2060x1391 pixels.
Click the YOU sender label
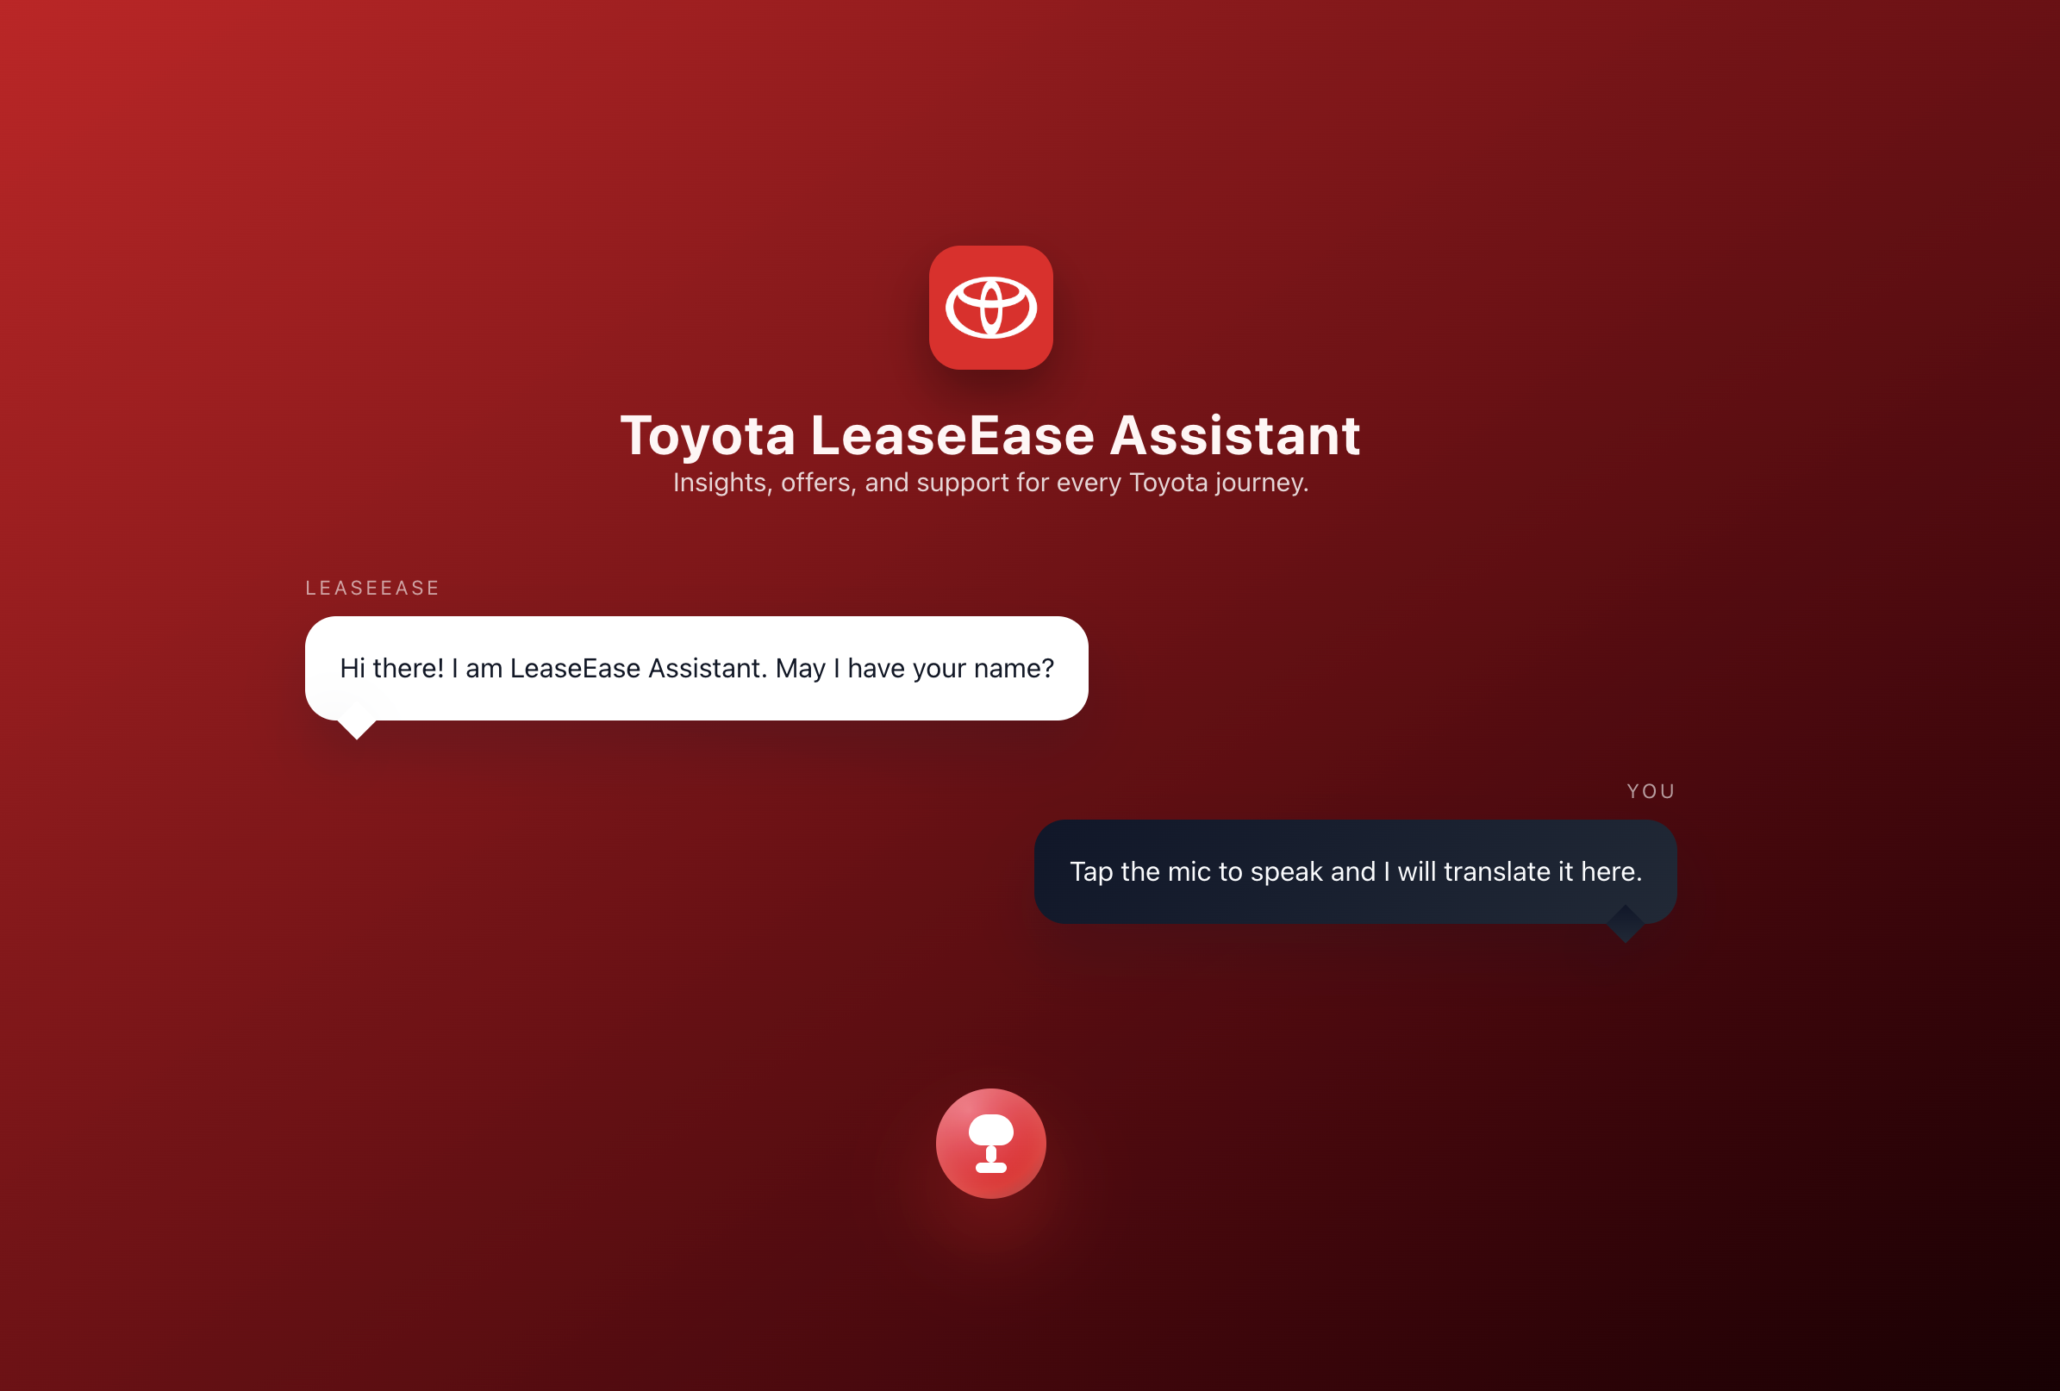(1651, 791)
